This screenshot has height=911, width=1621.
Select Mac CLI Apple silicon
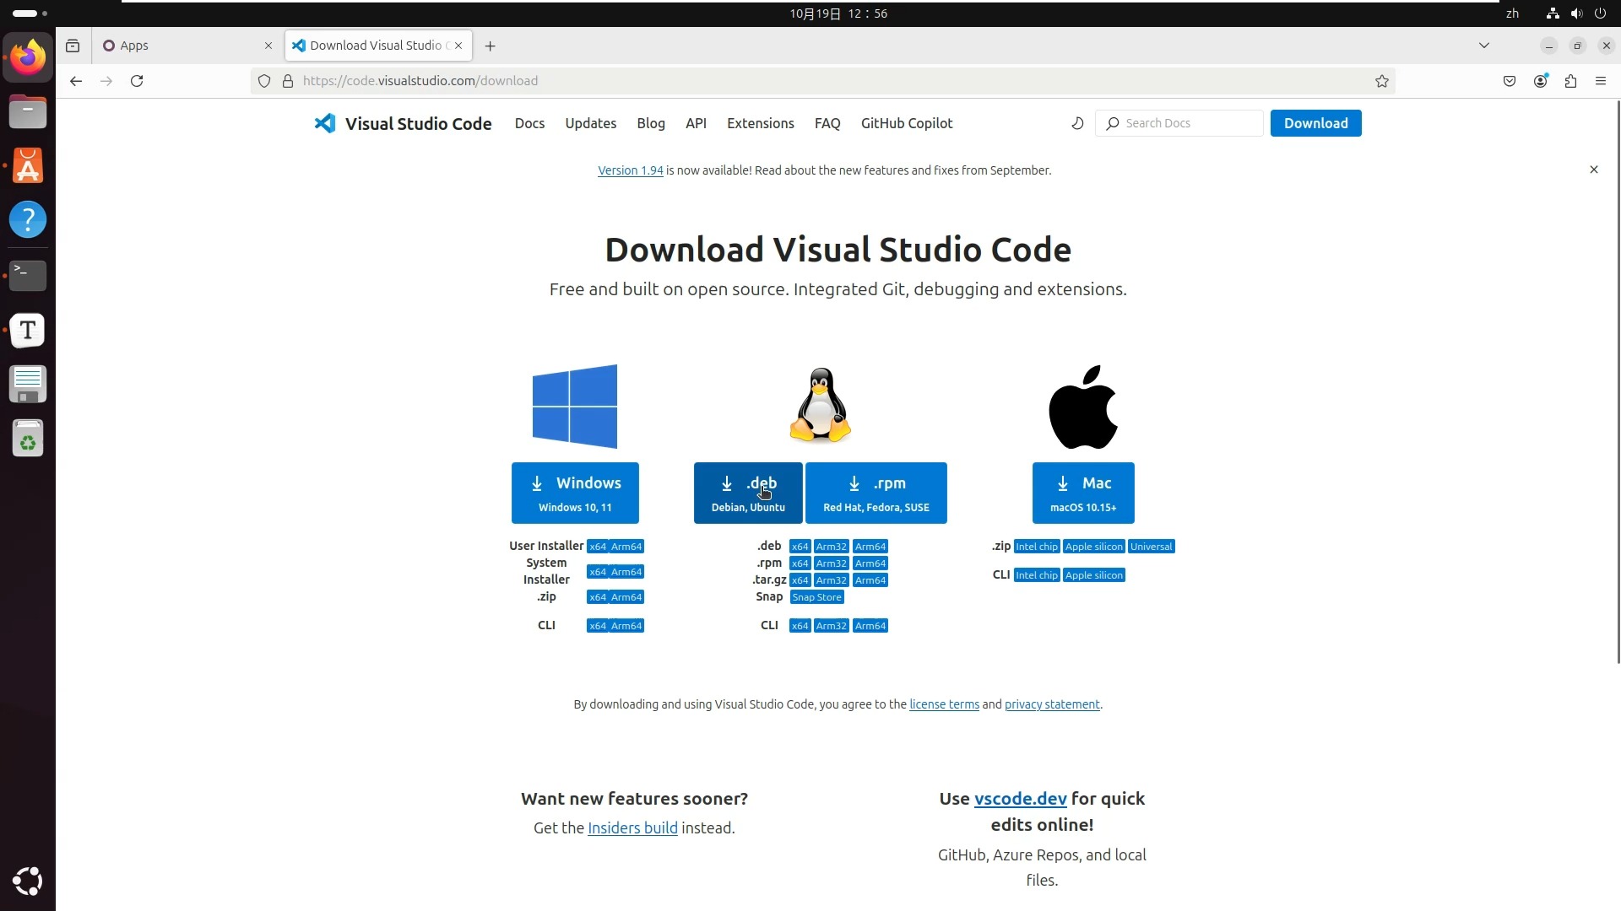pos(1093,575)
